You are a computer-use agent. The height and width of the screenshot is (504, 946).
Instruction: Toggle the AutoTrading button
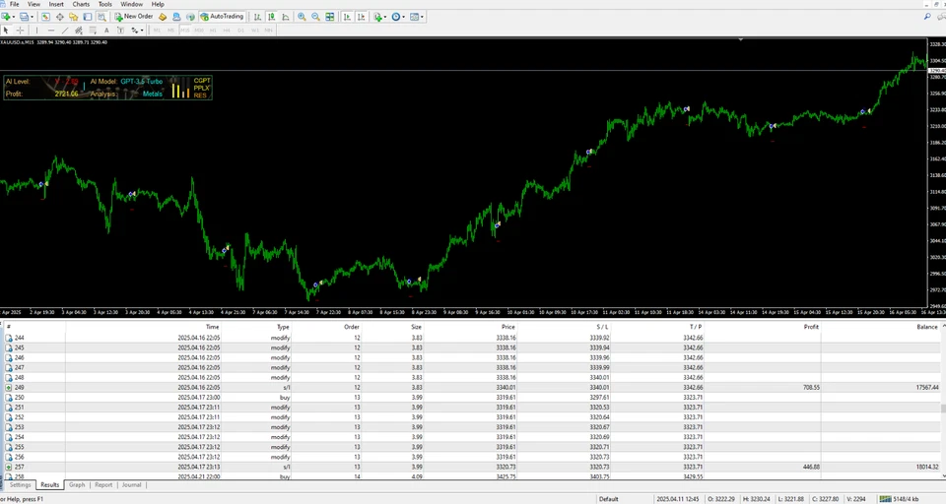222,17
